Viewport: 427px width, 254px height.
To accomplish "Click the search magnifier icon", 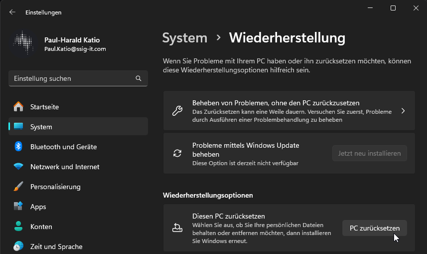I will 139,78.
